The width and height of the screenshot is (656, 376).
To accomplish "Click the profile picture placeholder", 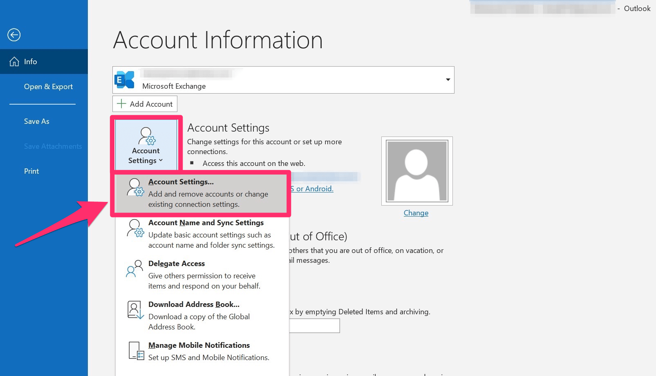I will (x=416, y=170).
